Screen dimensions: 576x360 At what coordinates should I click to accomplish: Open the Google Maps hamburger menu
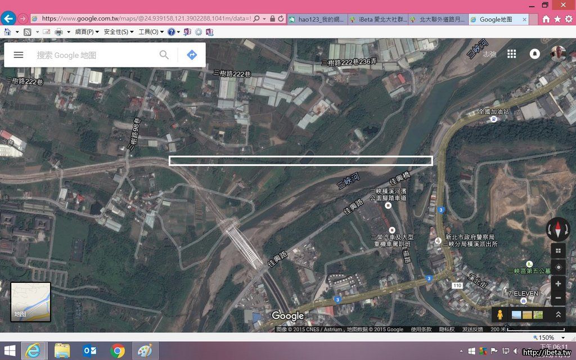pyautogui.click(x=19, y=55)
